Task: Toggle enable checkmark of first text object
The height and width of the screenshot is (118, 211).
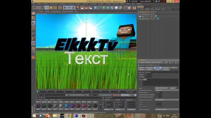Action: pos(154,12)
